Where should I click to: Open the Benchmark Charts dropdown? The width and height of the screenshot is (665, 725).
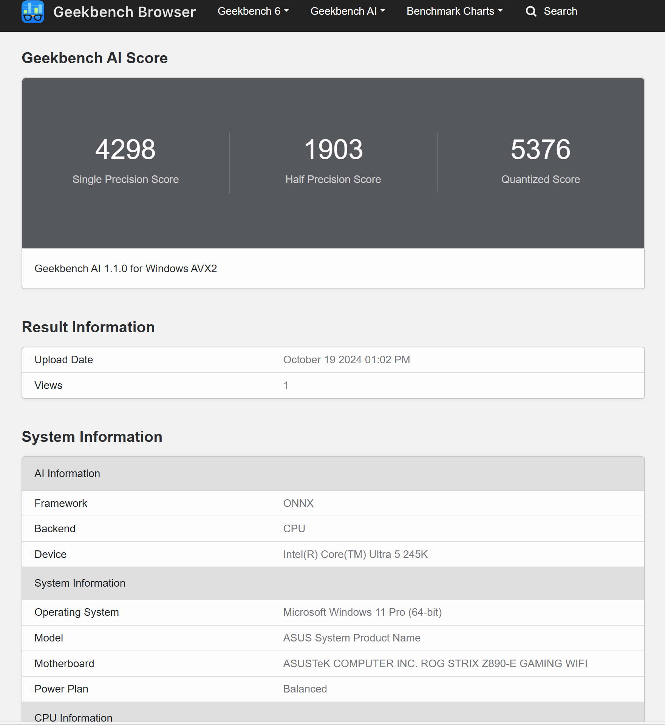pos(455,11)
